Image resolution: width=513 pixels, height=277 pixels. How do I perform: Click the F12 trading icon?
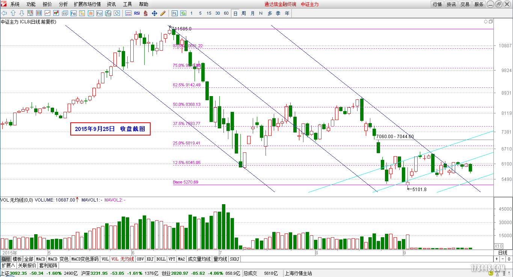click(x=99, y=13)
